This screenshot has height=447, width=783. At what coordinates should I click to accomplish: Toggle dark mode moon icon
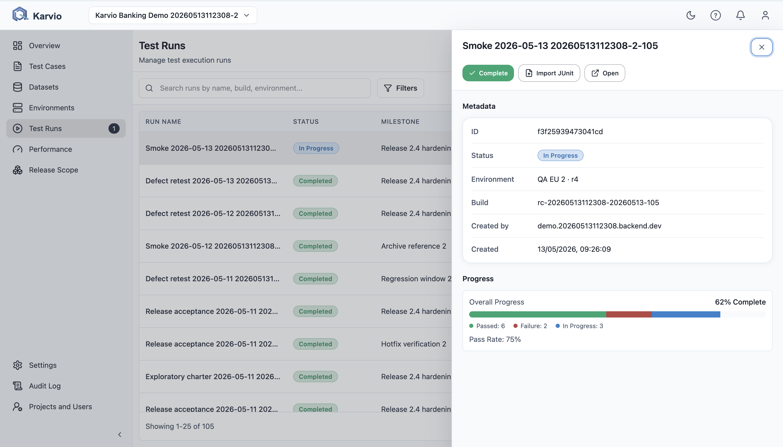tap(690, 15)
